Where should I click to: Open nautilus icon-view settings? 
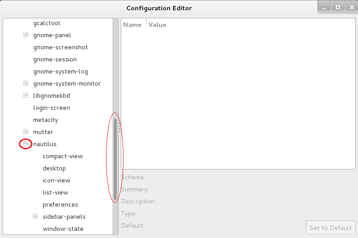point(57,180)
